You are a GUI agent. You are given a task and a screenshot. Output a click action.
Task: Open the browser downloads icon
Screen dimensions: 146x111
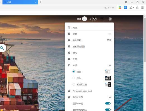[137, 7]
